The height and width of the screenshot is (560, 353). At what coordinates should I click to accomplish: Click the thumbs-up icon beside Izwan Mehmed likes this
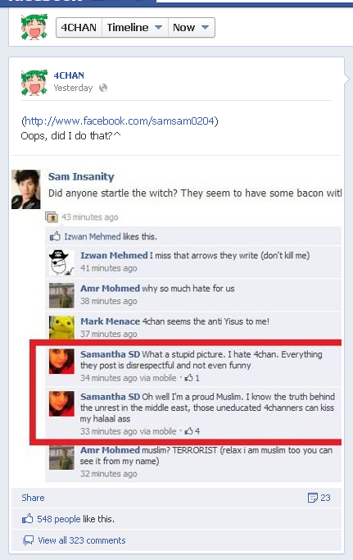[55, 236]
